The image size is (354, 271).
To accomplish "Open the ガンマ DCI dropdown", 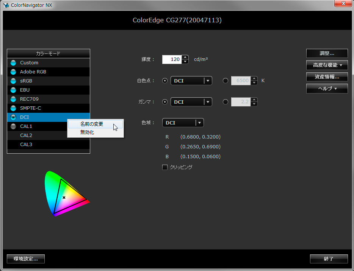I will click(x=191, y=102).
